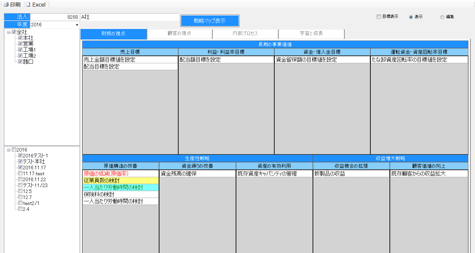Toggle the テスト本社 checkbox
The width and height of the screenshot is (475, 253).
pos(20,161)
